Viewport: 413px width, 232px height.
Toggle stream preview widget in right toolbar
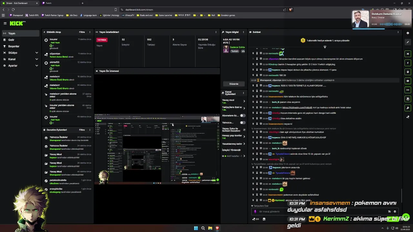408,54
